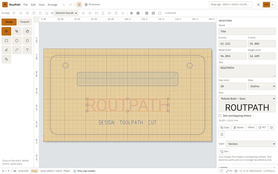Switch to the Toolpath tab
This screenshot has width=278, height=174.
tap(25, 22)
